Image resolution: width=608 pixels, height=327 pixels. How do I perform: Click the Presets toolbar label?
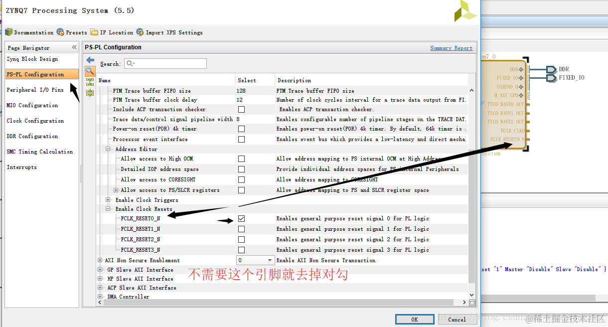76,32
